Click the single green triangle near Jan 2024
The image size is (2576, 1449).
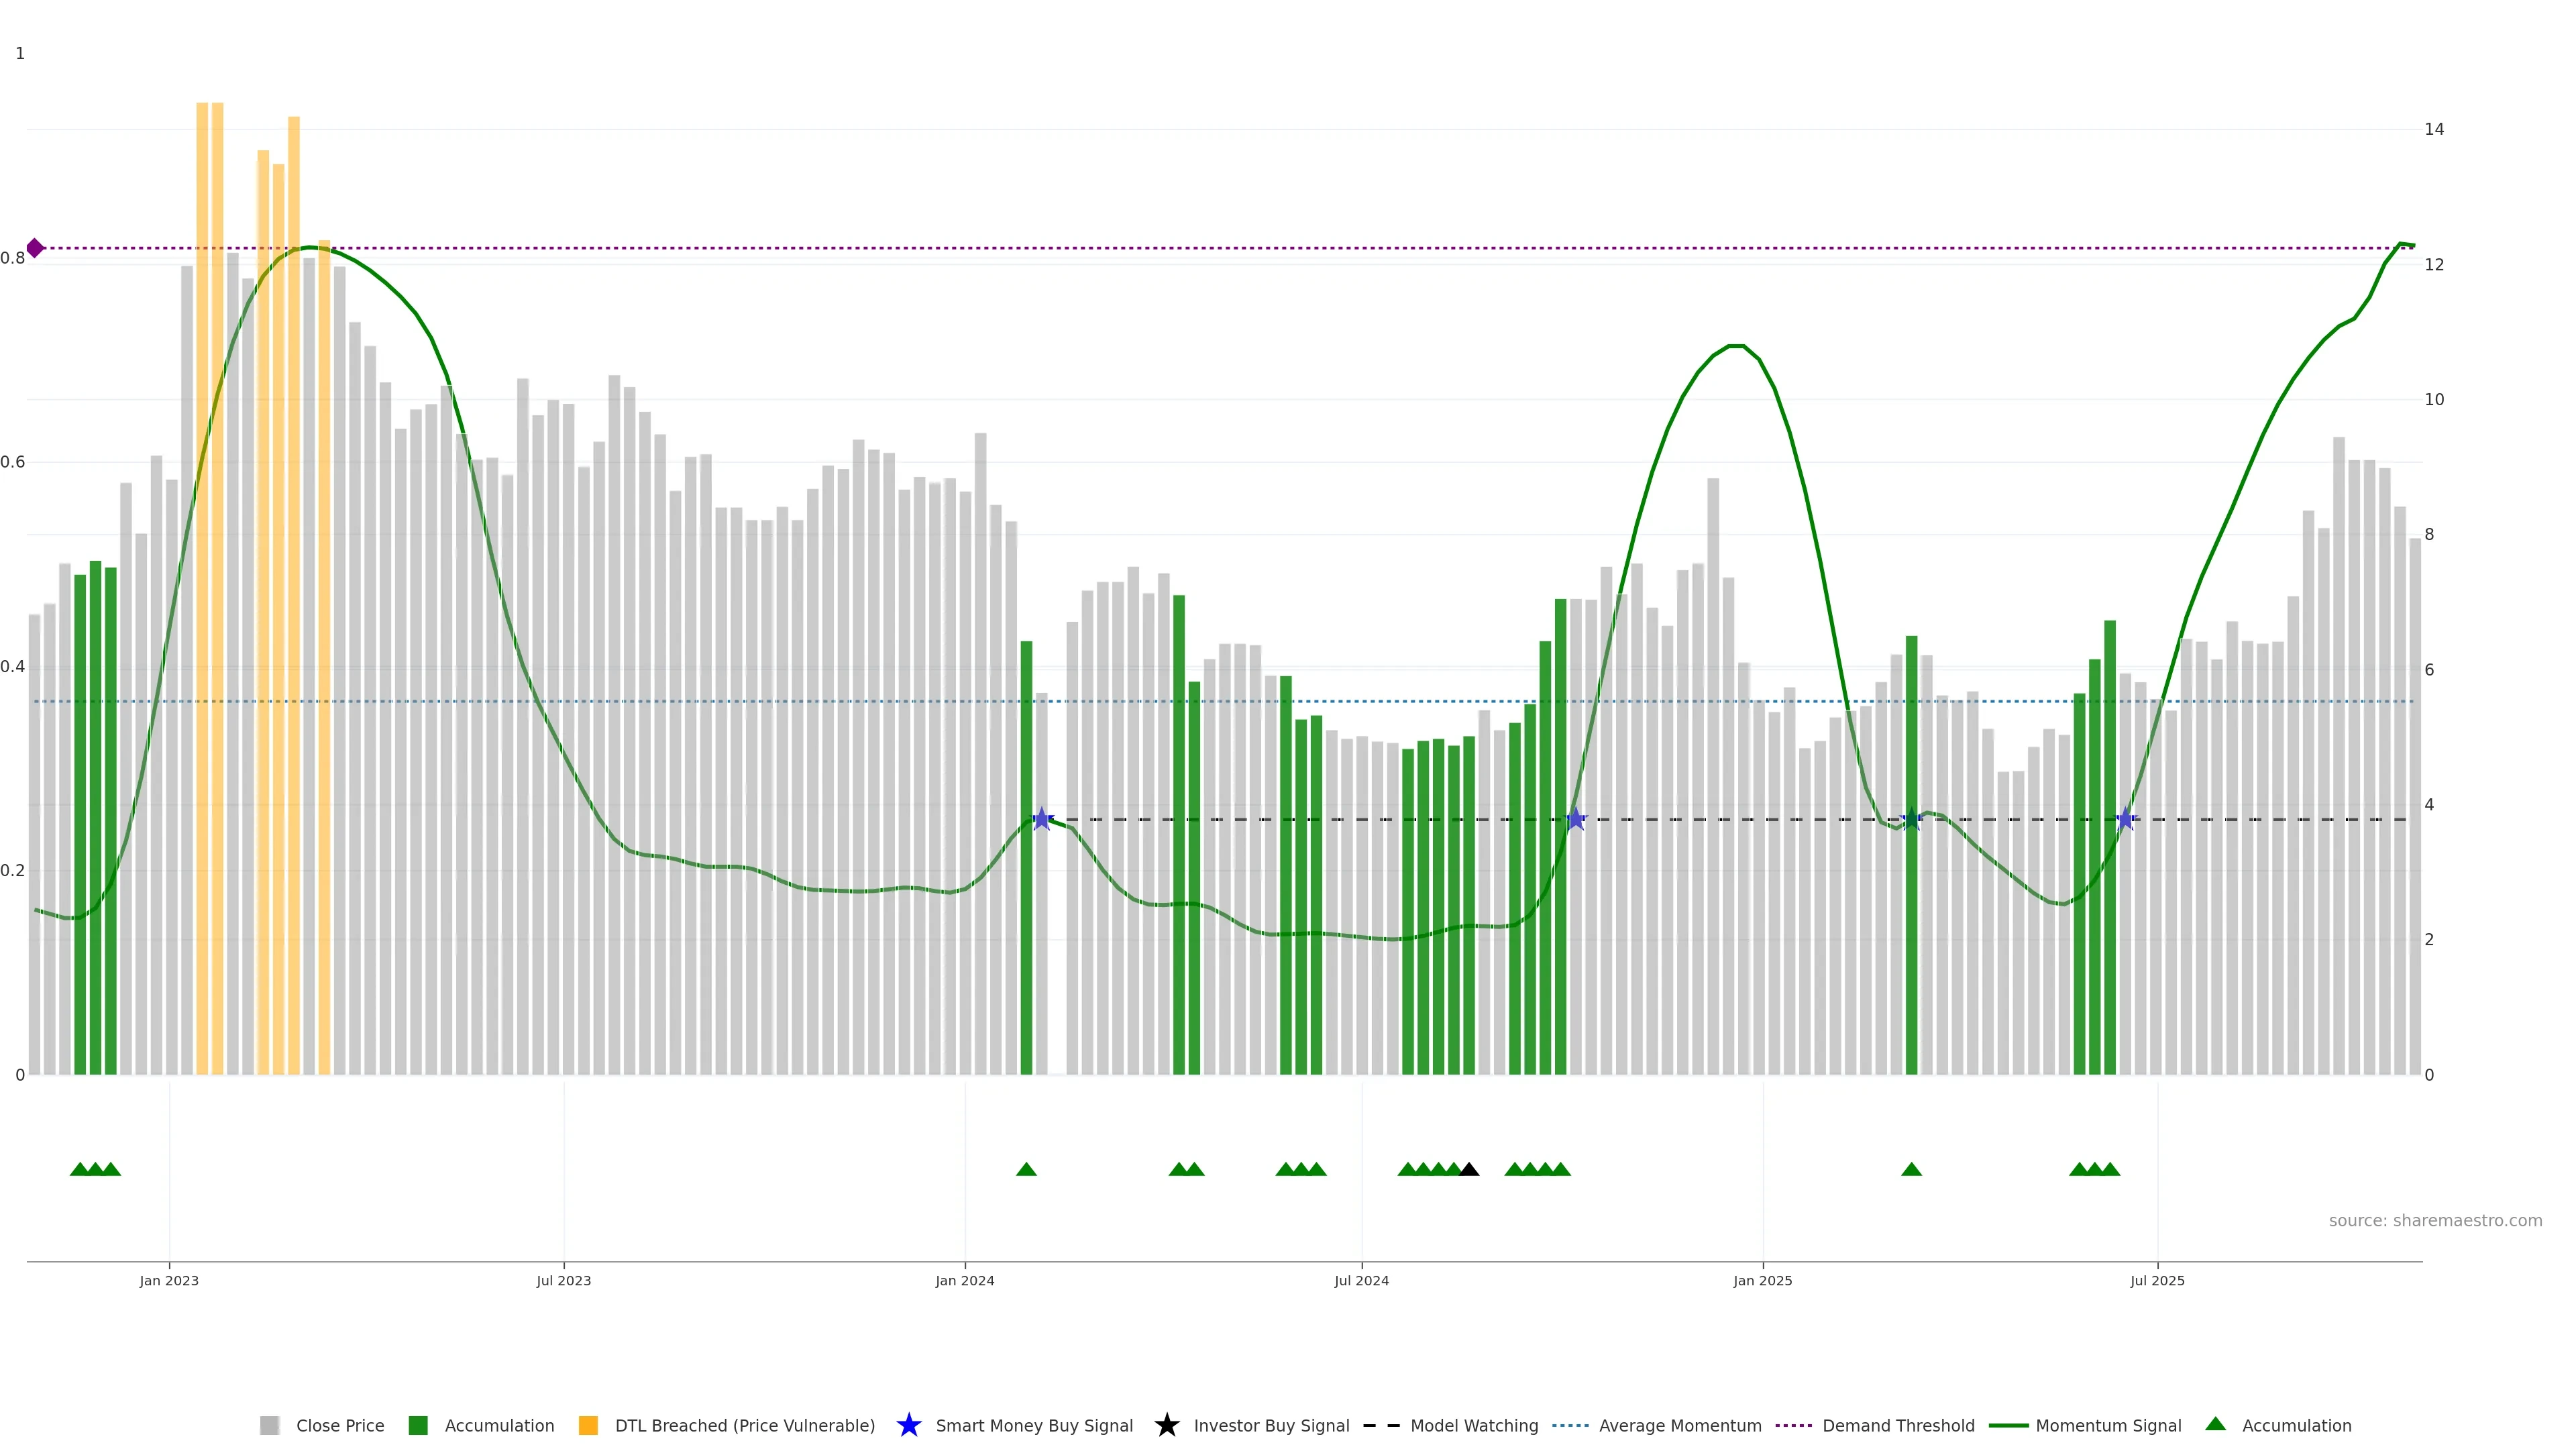[1026, 1170]
